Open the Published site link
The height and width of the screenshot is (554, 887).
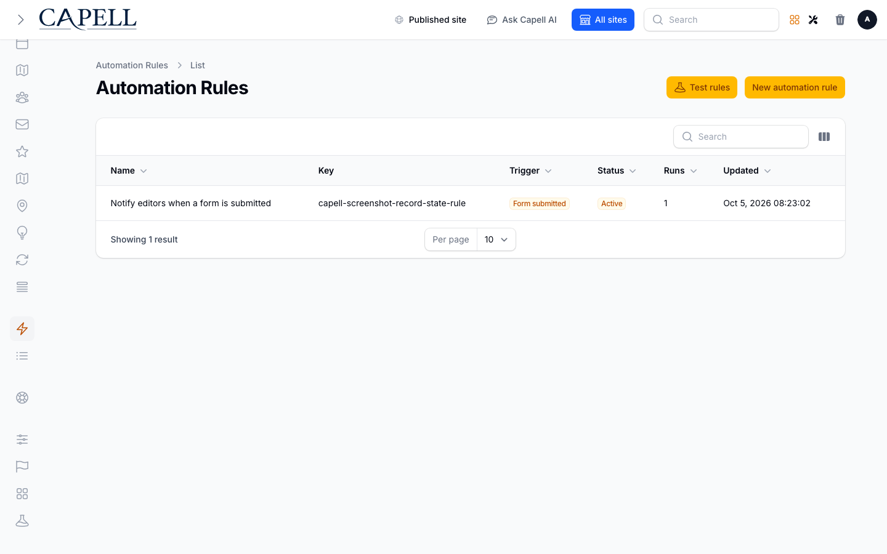(x=431, y=20)
